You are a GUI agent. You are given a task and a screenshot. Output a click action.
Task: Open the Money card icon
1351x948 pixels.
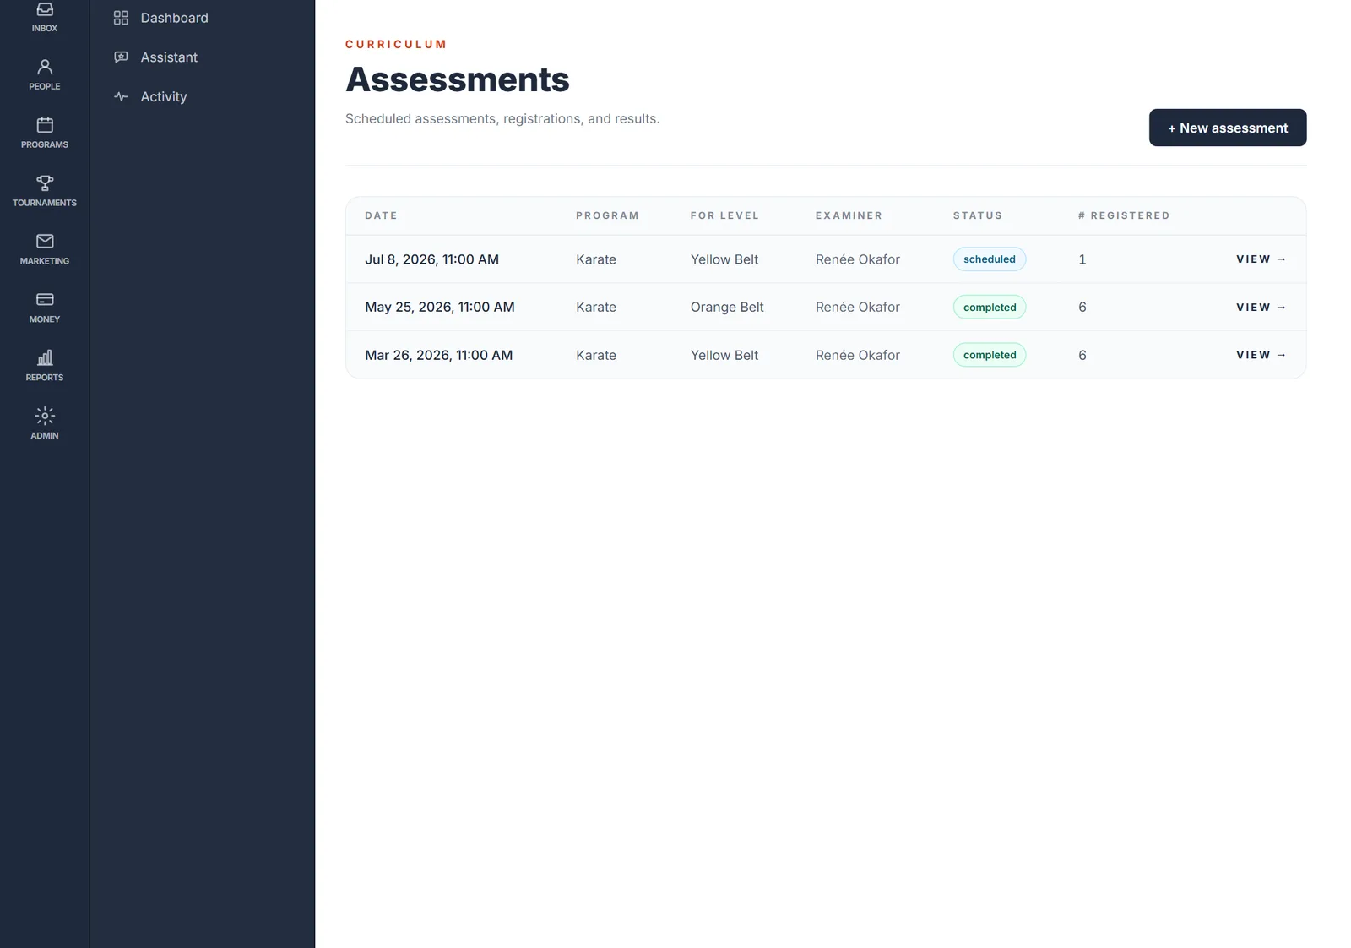coord(45,300)
